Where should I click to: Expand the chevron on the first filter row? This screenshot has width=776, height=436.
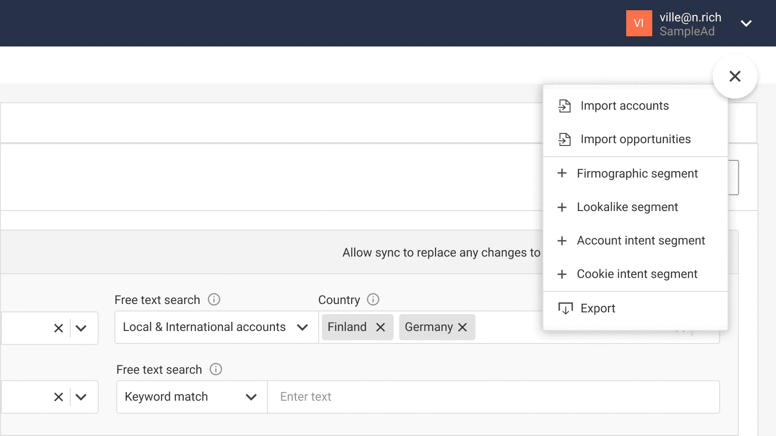(81, 328)
